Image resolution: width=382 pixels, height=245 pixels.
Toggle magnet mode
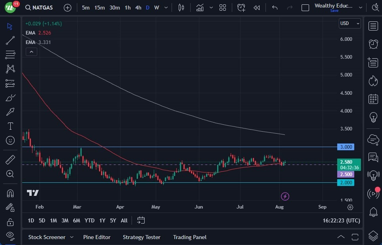tap(10, 193)
